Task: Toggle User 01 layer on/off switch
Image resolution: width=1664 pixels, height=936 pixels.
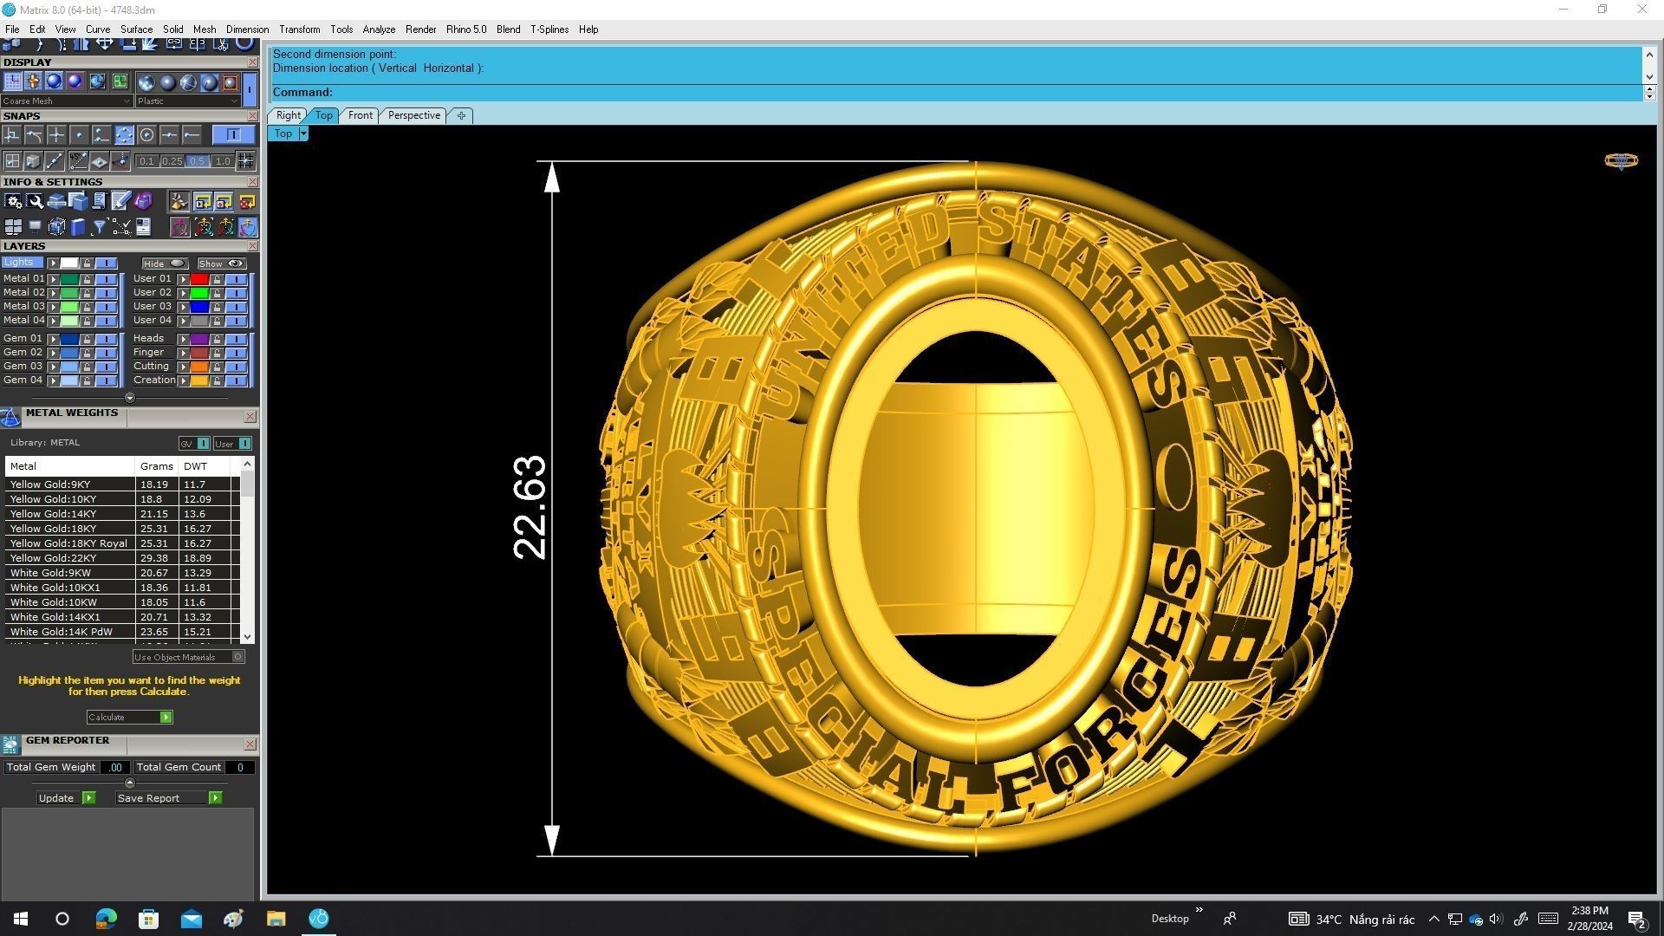Action: pos(236,279)
